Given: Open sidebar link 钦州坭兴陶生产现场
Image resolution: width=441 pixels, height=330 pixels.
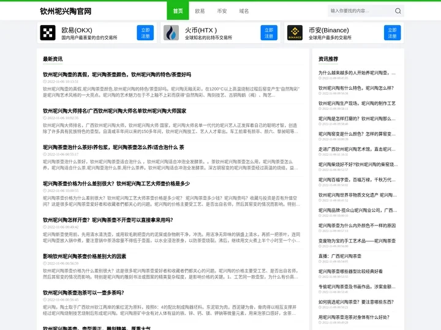Looking at the screenshot, I should click(x=357, y=103).
